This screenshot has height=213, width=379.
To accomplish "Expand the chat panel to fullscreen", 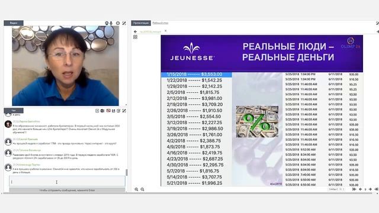I will tap(124, 111).
